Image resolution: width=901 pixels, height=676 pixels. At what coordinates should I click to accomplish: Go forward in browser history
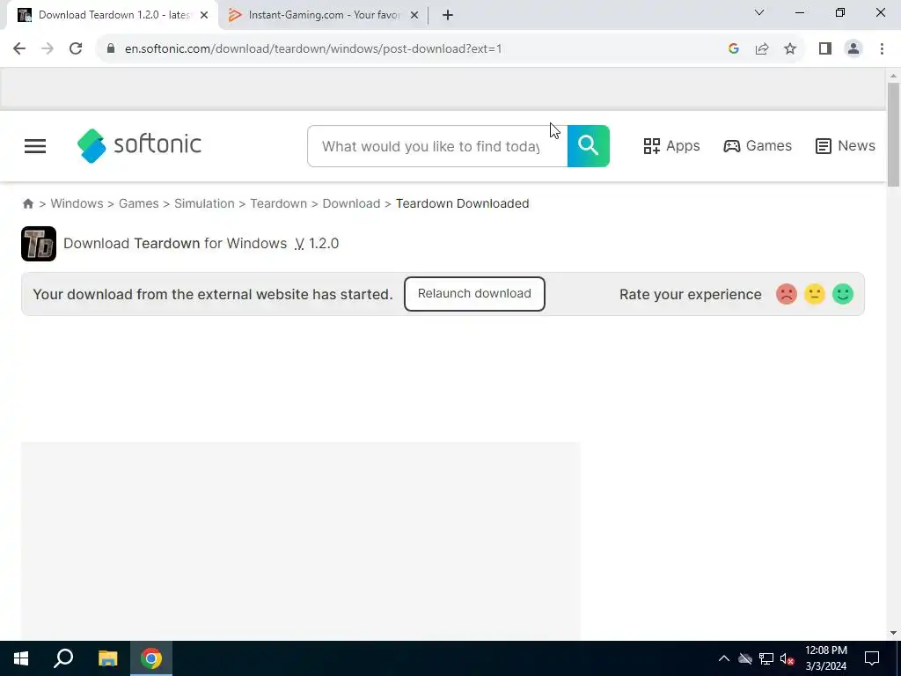pyautogui.click(x=48, y=49)
